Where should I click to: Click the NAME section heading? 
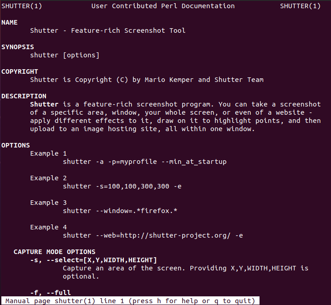pos(10,22)
